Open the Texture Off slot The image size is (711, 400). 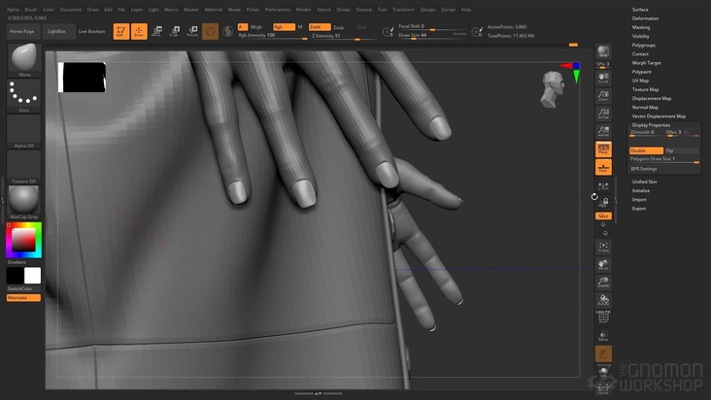[x=24, y=167]
